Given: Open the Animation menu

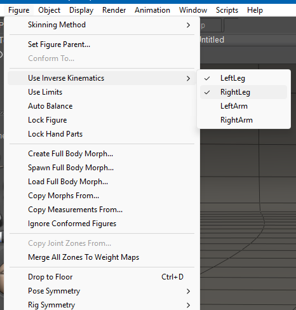Looking at the screenshot, I should pyautogui.click(x=152, y=10).
